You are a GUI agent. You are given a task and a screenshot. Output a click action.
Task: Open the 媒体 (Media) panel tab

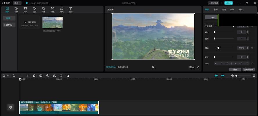pos(7,10)
